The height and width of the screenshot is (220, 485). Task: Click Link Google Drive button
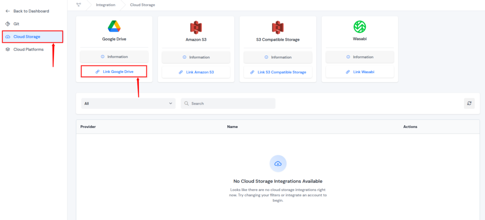click(114, 72)
